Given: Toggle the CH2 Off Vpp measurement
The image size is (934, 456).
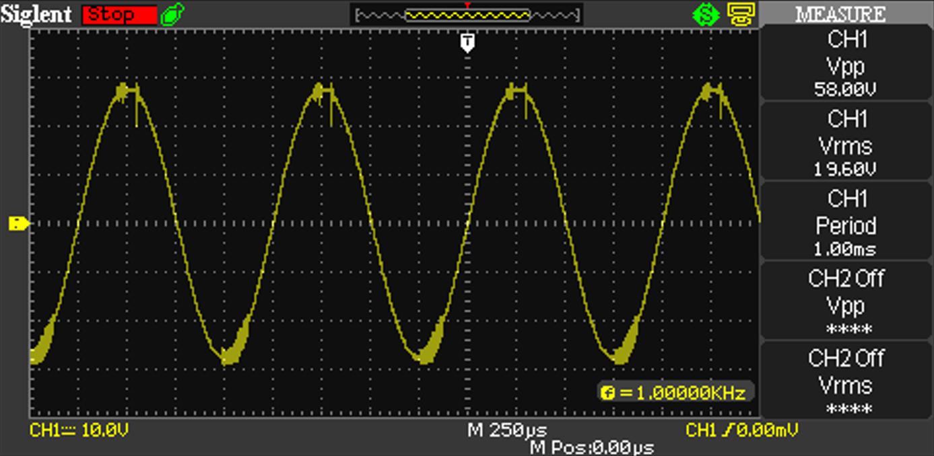Looking at the screenshot, I should 846,302.
